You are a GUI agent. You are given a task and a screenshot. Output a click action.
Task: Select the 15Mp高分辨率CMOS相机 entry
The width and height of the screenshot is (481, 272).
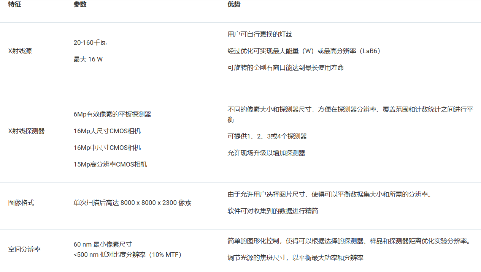pos(110,164)
